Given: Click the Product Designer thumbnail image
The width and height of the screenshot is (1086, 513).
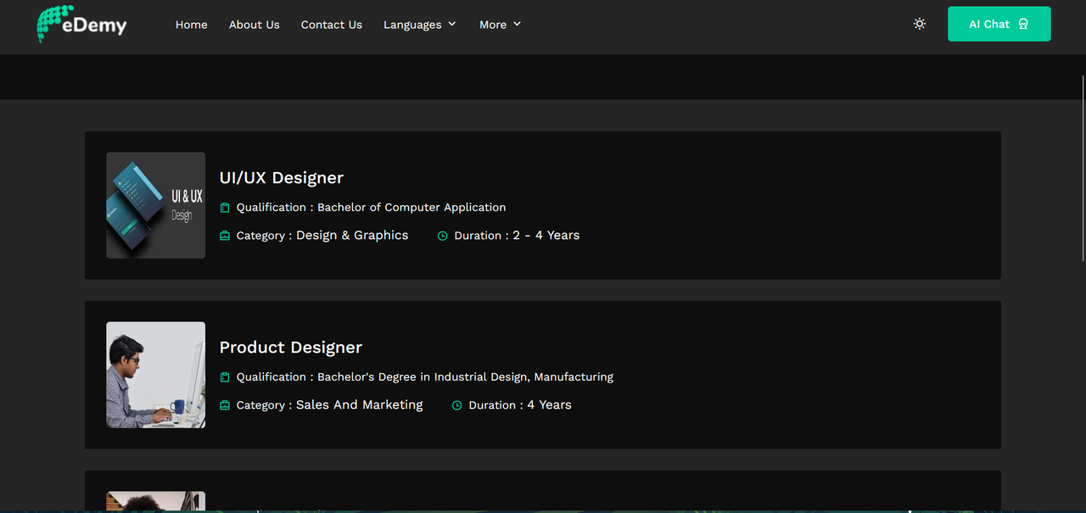Looking at the screenshot, I should coord(155,375).
